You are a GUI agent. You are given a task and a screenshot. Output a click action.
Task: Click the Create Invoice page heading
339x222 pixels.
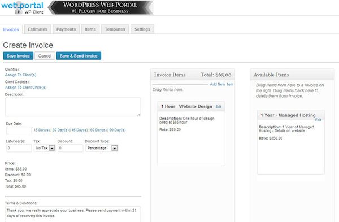click(28, 45)
